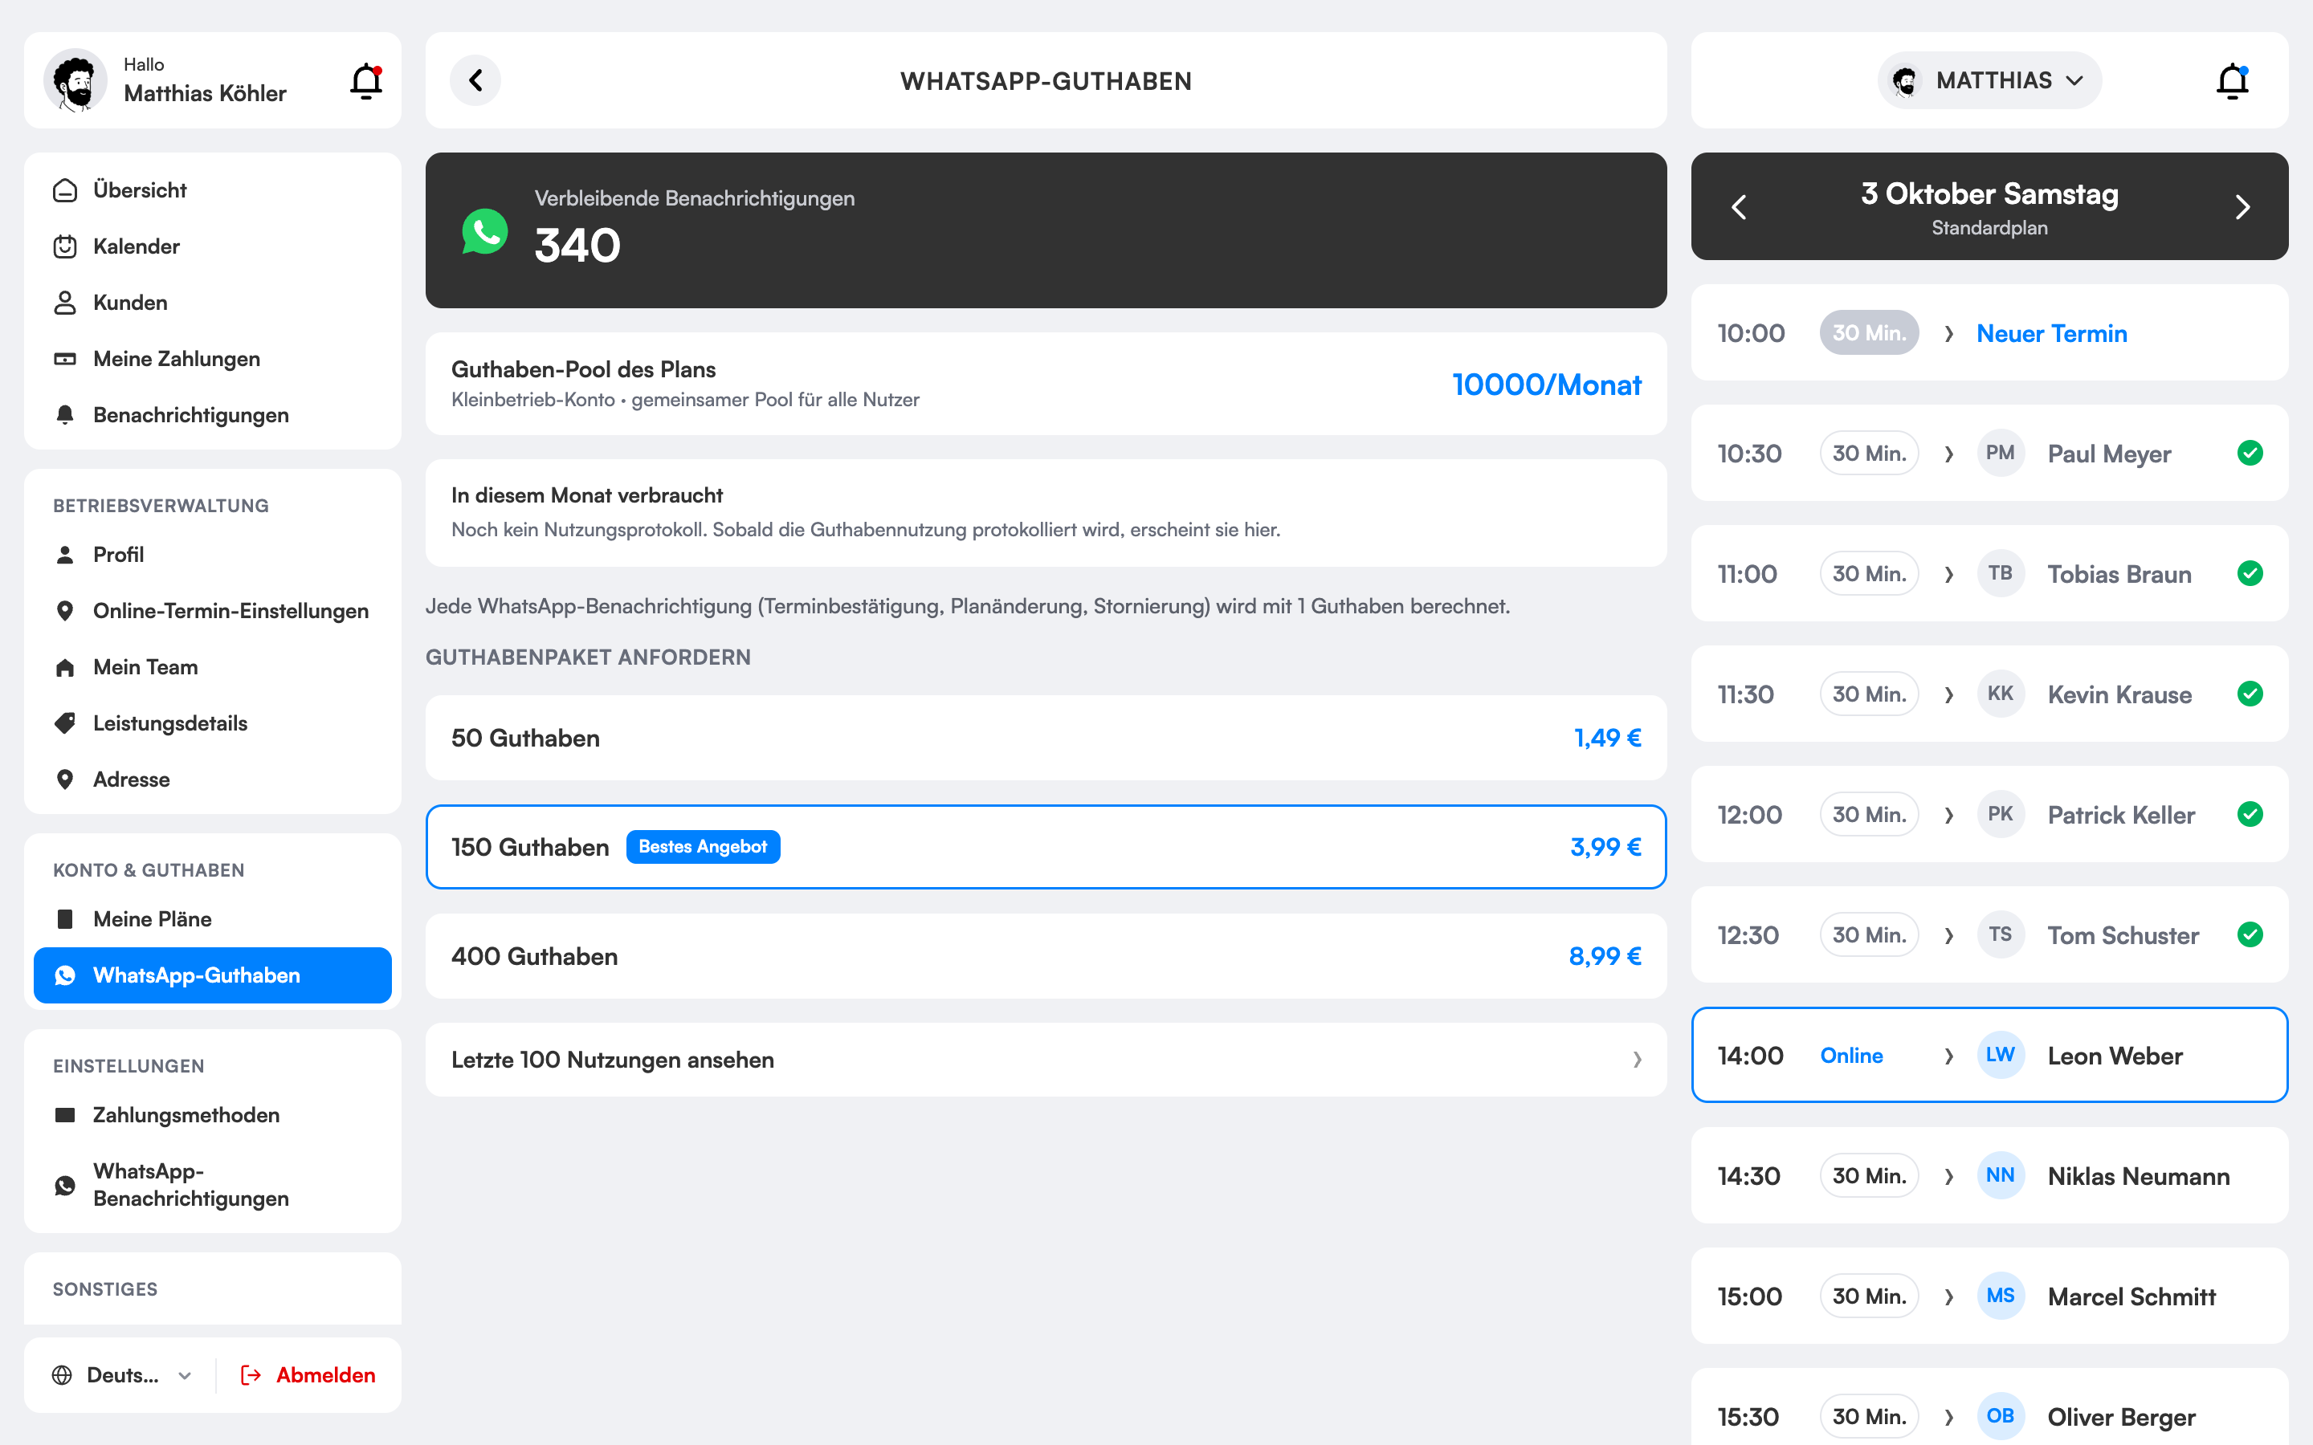
Task: Go to previous day in schedule
Action: pyautogui.click(x=1740, y=207)
